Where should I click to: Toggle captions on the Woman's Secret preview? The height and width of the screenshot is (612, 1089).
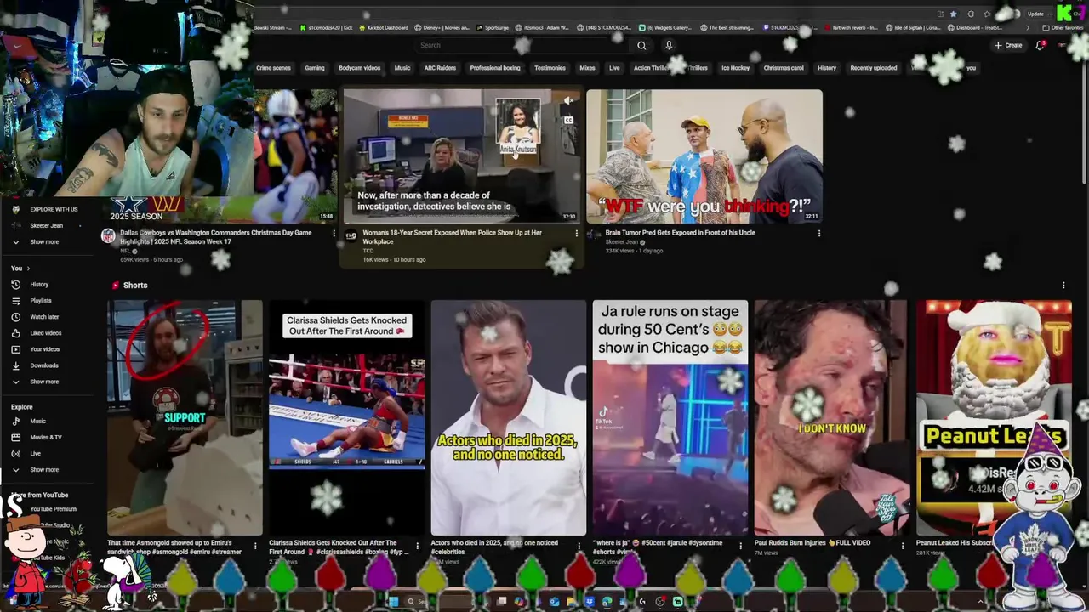(x=568, y=121)
